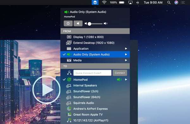Choose Media as the source
This screenshot has width=190, height=124.
tap(95, 60)
